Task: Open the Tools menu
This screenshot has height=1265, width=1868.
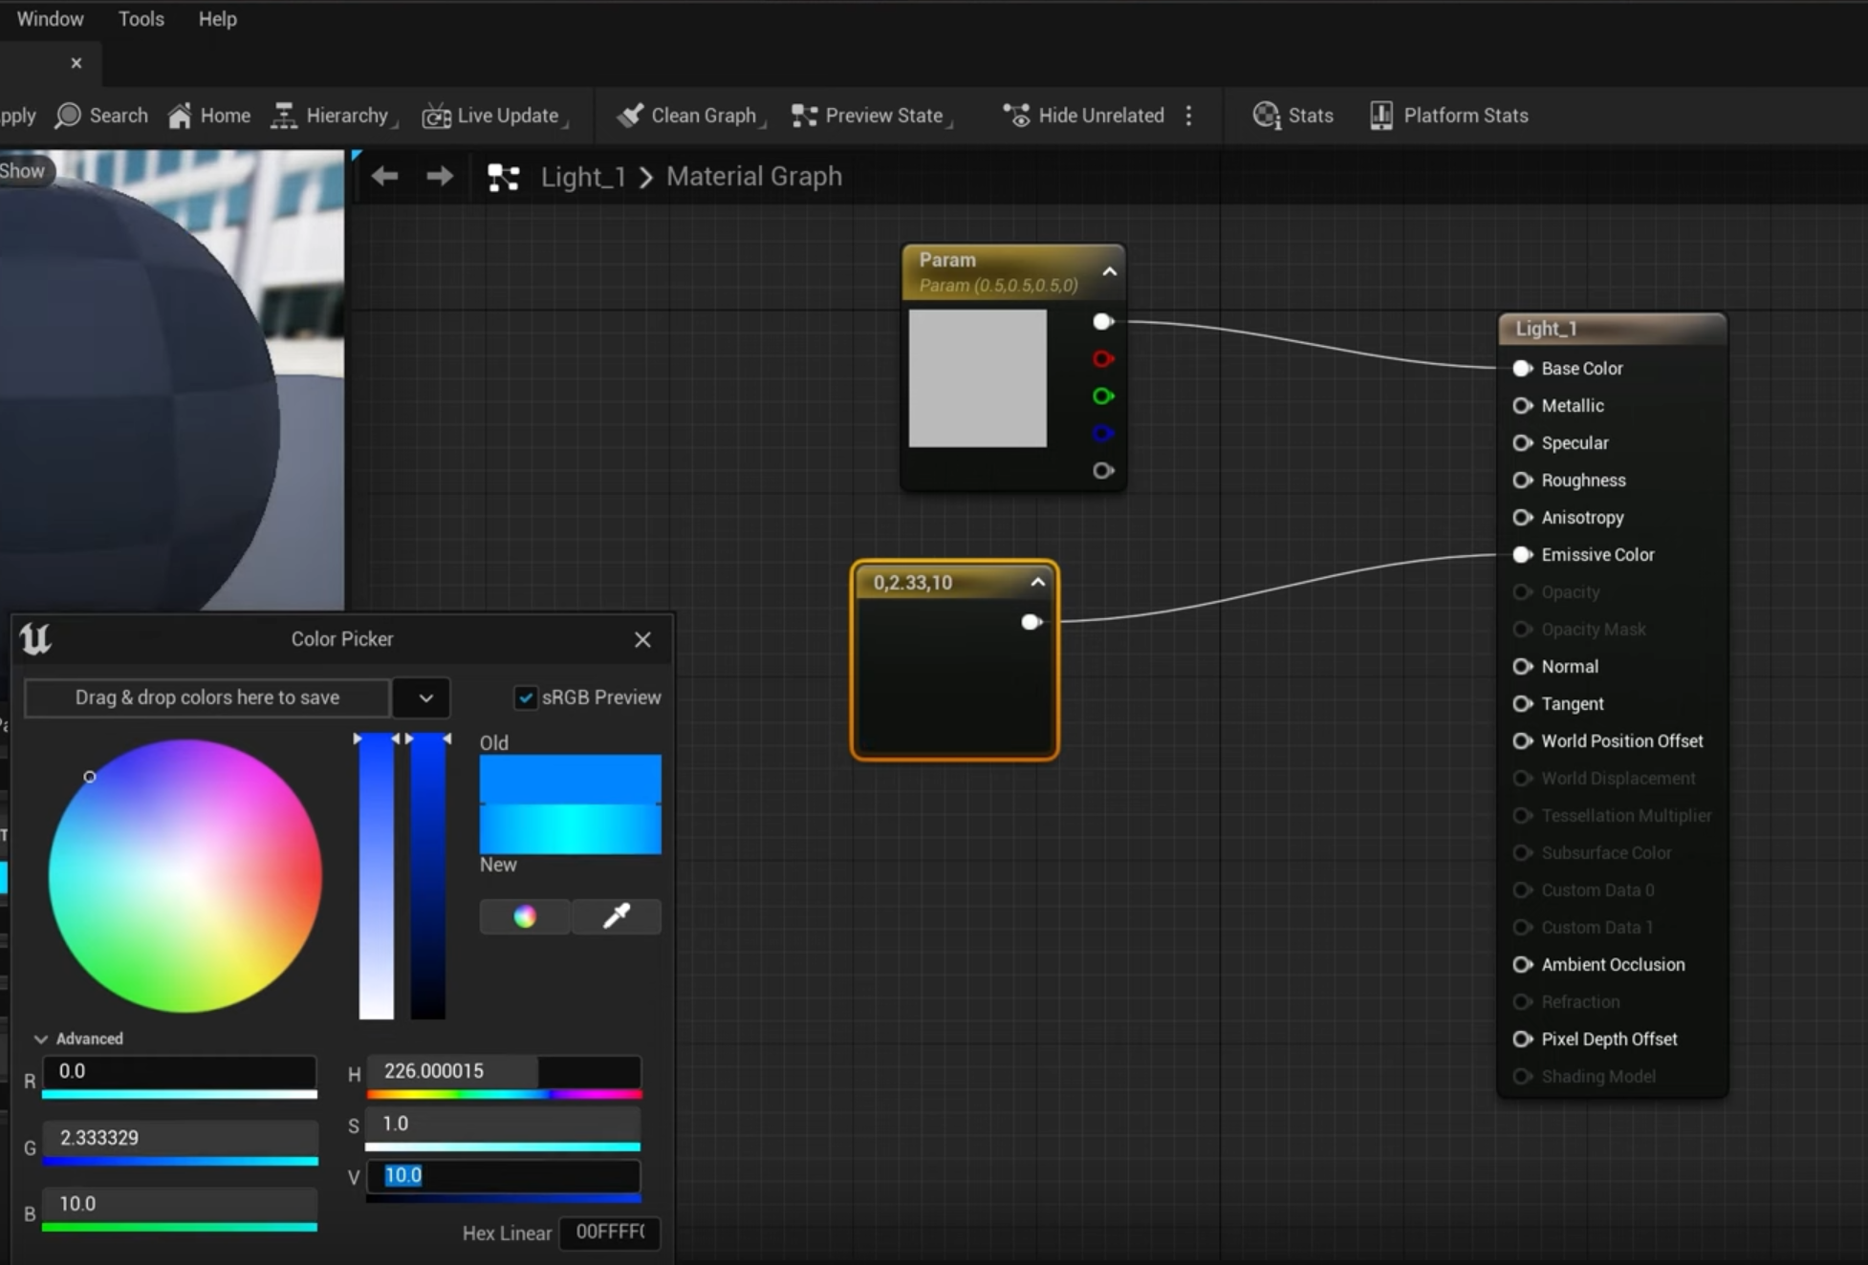Action: click(x=141, y=19)
